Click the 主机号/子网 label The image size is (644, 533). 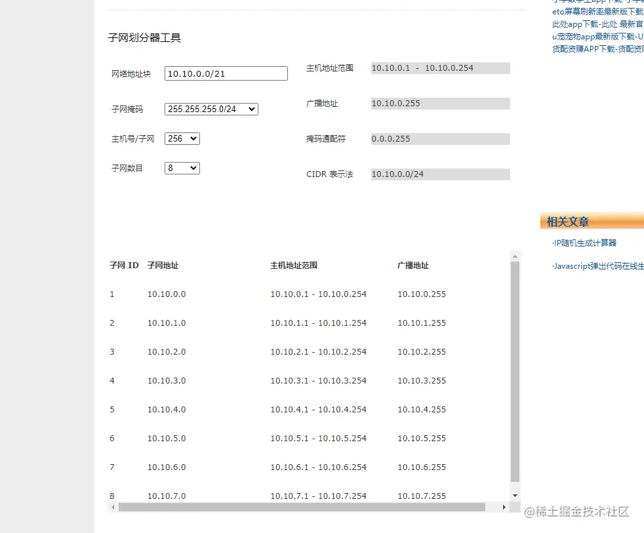132,139
